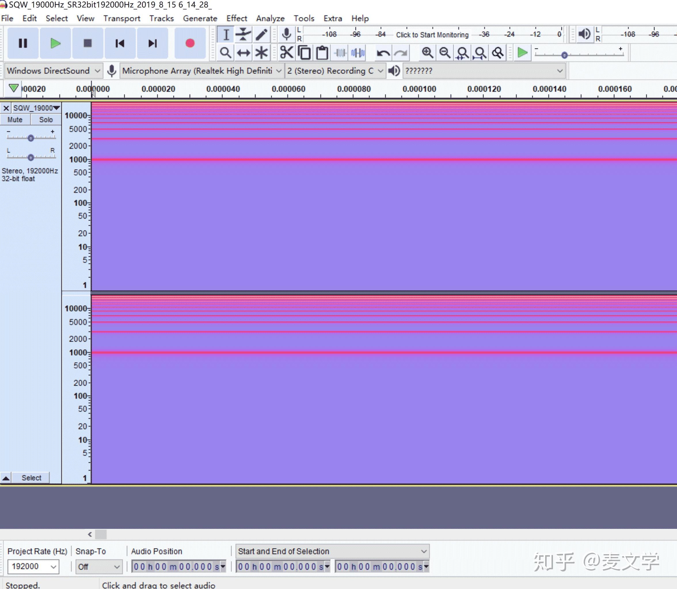This screenshot has width=677, height=589.
Task: Toggle the Pause button
Action: (23, 43)
